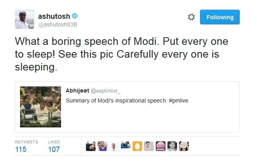257x161 pixels.
Task: Click the first liker avatar in row
Action: tap(91, 146)
